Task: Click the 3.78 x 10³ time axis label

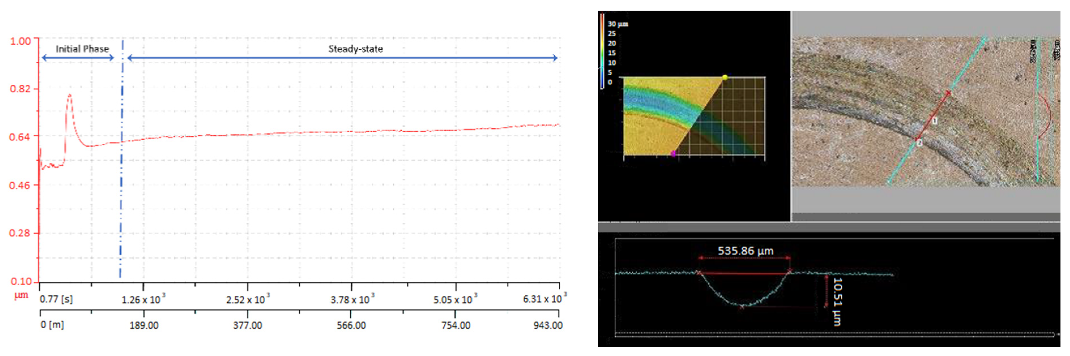Action: click(352, 299)
